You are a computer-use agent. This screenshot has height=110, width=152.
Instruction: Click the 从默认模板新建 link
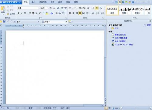[x=121, y=38]
